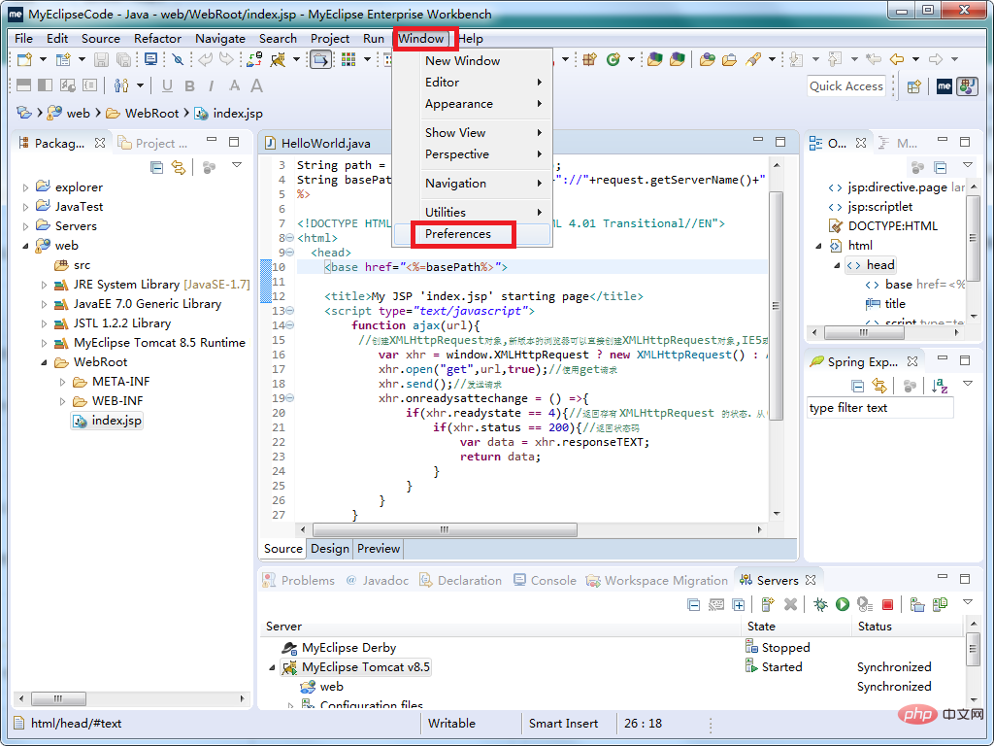Open the Console view tab
Image resolution: width=994 pixels, height=746 pixels.
(546, 581)
